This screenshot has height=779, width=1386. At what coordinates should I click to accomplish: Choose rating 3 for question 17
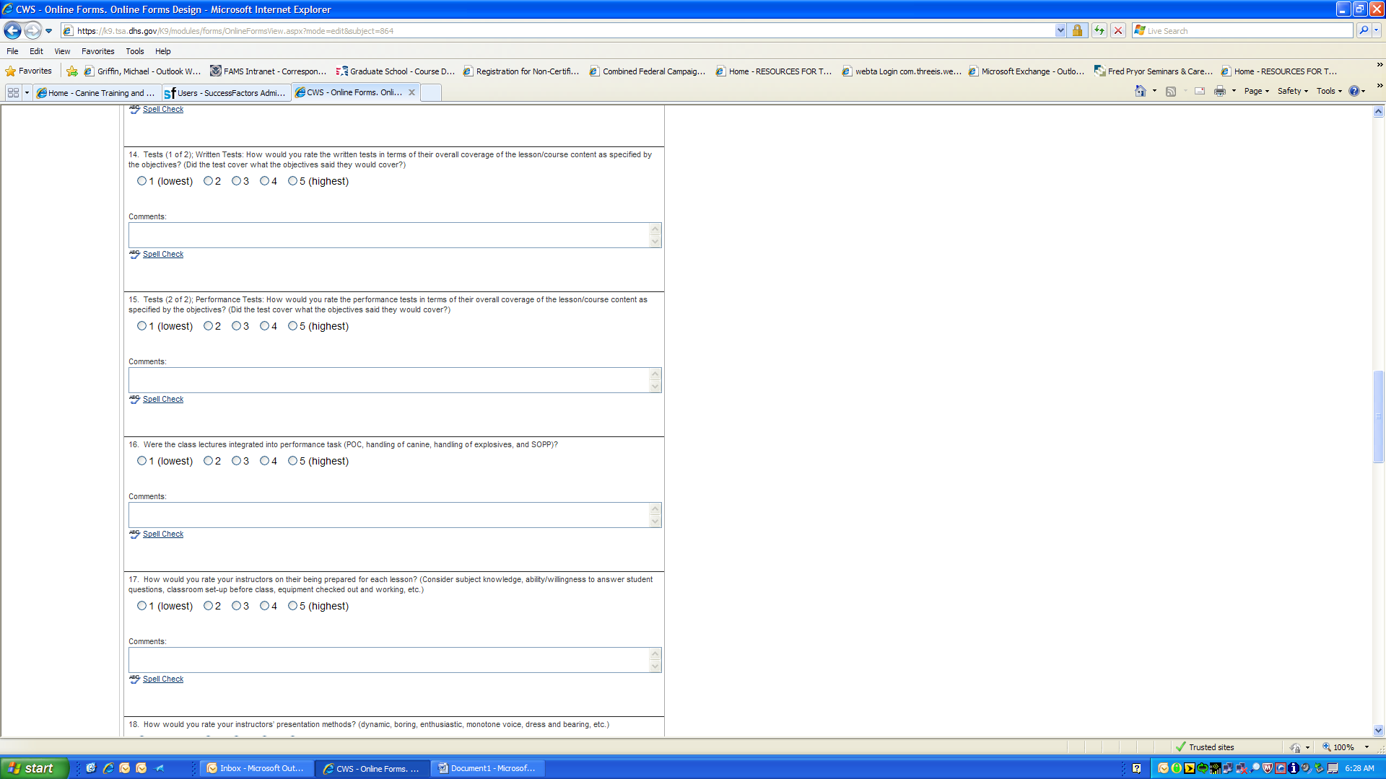click(x=236, y=606)
